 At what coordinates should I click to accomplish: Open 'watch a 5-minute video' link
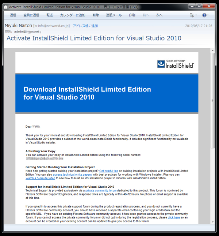click(x=41, y=178)
